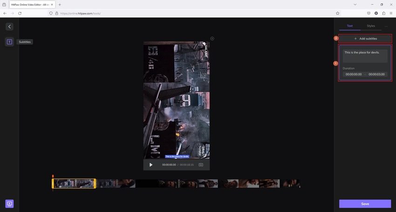This screenshot has height=212, width=396.
Task: Close the HitPaw Online Video Editor tab
Action: tap(52, 5)
